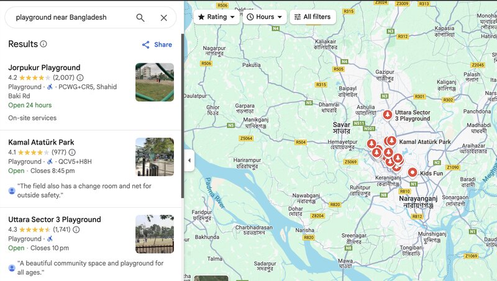Image resolution: width=497 pixels, height=281 pixels.
Task: Open the Hours filter dropdown
Action: coord(265,17)
